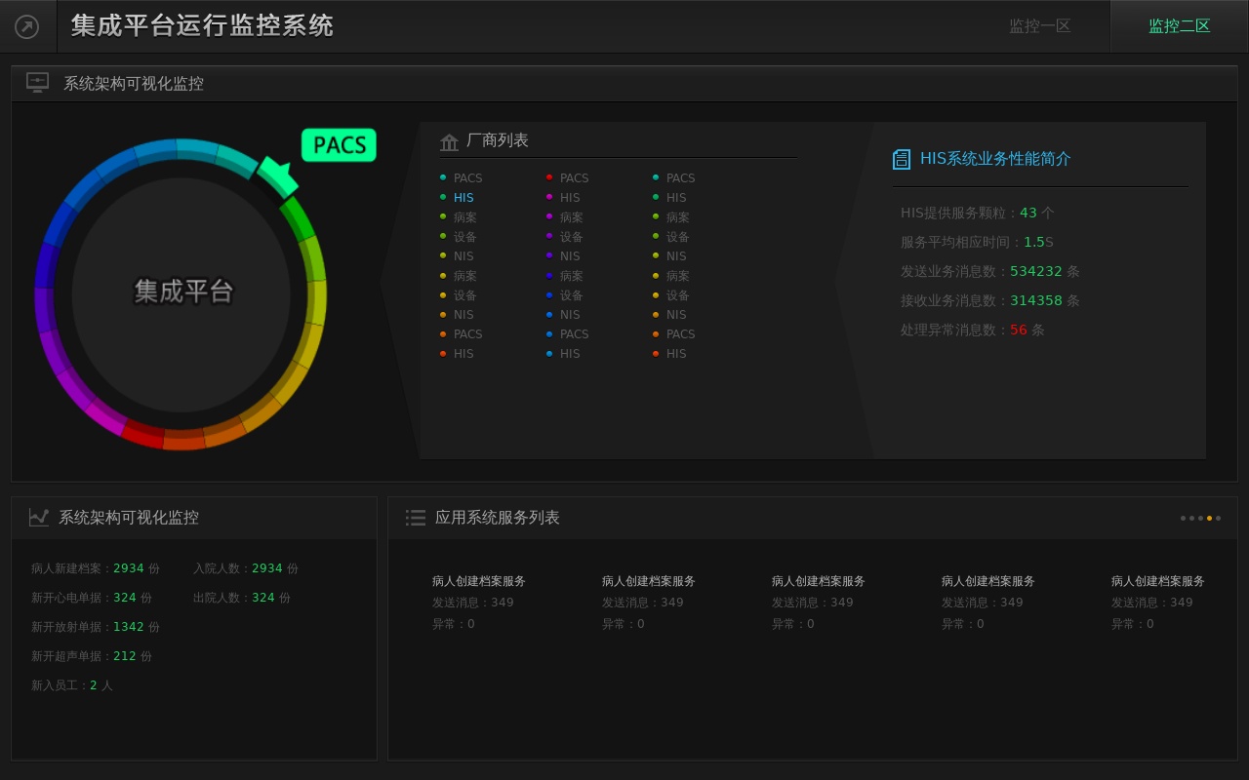The image size is (1249, 780).
Task: Click the 入院人数 2934 stat
Action: click(x=246, y=568)
